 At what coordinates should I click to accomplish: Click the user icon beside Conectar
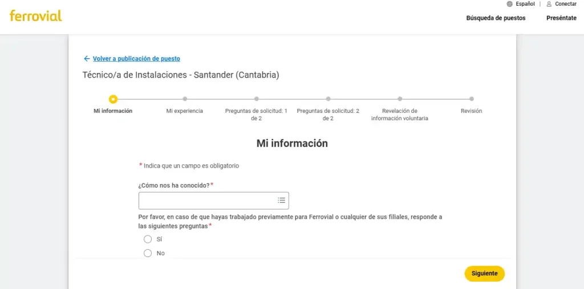pos(549,4)
